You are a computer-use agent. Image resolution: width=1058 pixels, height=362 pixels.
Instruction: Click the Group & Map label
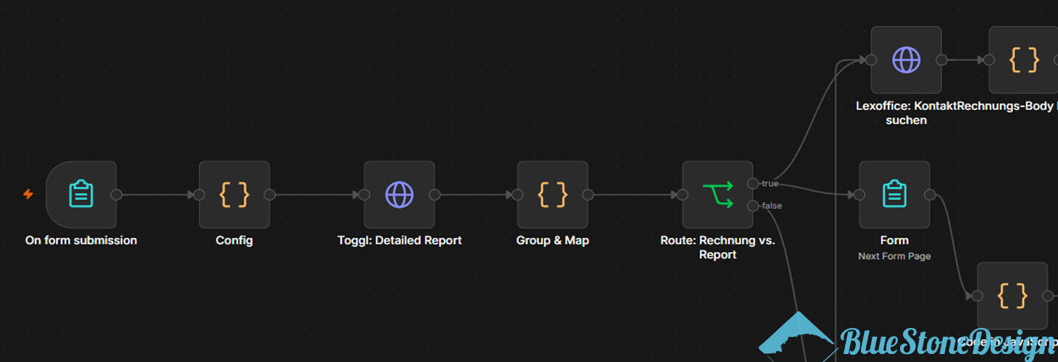pyautogui.click(x=553, y=240)
